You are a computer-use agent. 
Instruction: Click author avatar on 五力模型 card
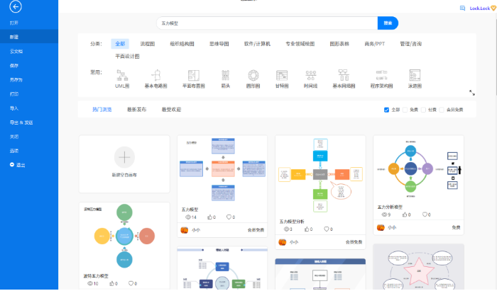(185, 230)
